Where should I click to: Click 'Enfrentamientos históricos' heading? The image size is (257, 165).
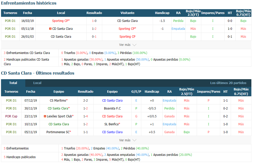click(29, 3)
